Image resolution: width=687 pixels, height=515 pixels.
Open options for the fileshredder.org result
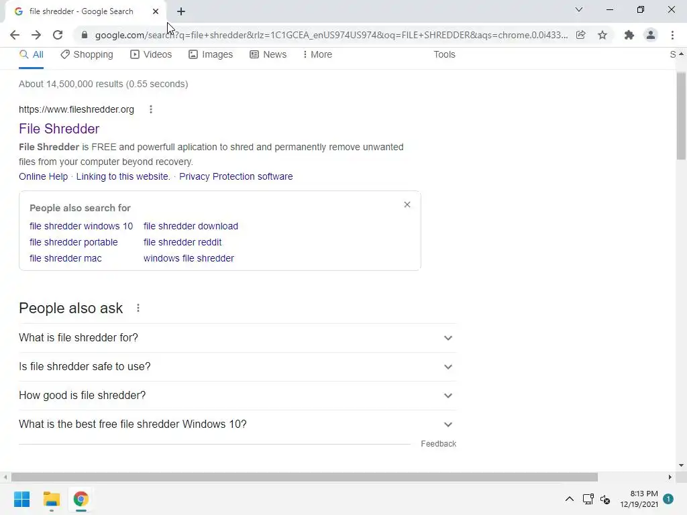pos(151,109)
